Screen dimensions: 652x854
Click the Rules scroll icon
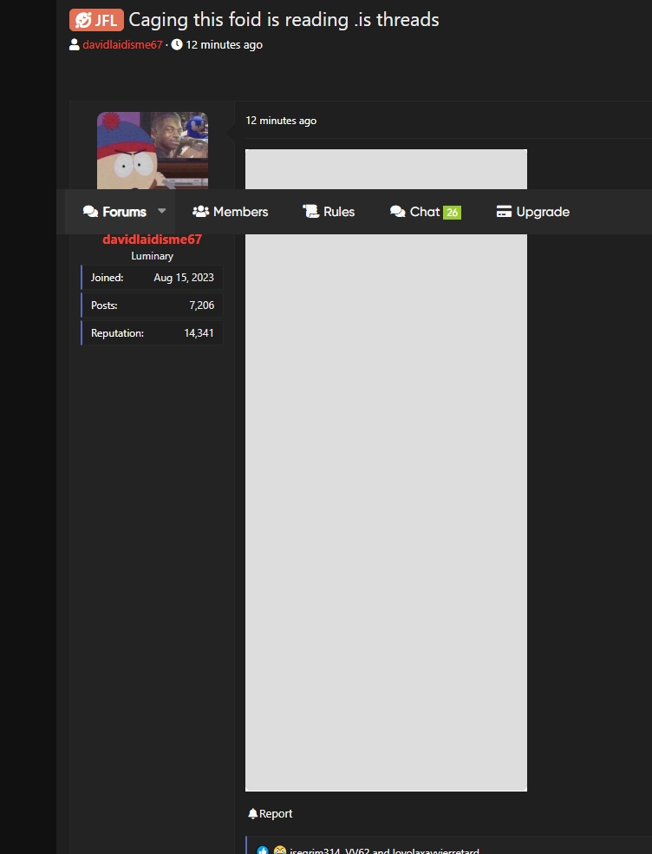(x=310, y=211)
